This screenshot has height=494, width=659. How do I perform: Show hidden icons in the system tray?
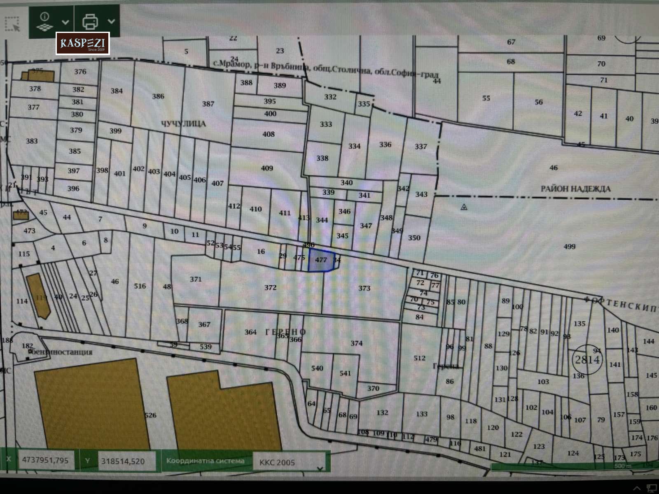pos(637,488)
